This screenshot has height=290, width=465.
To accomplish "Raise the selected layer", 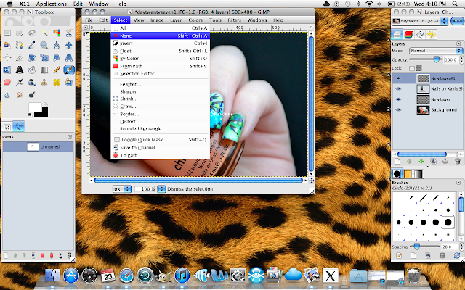I will [x=409, y=161].
